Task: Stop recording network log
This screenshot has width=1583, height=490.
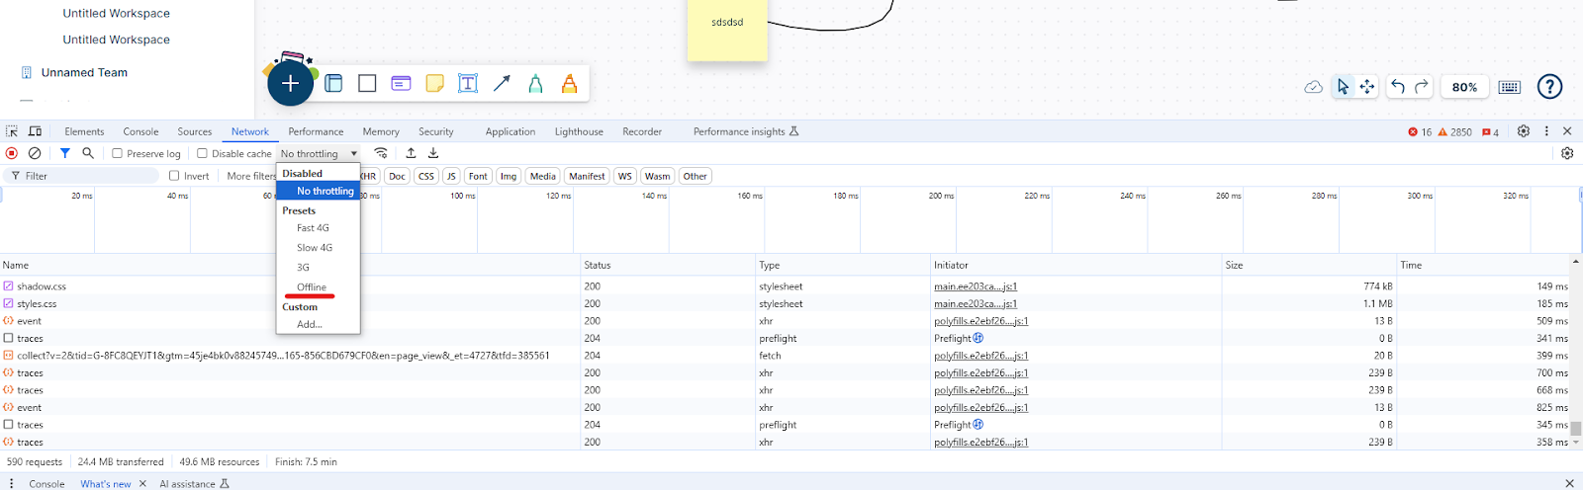Action: tap(12, 153)
